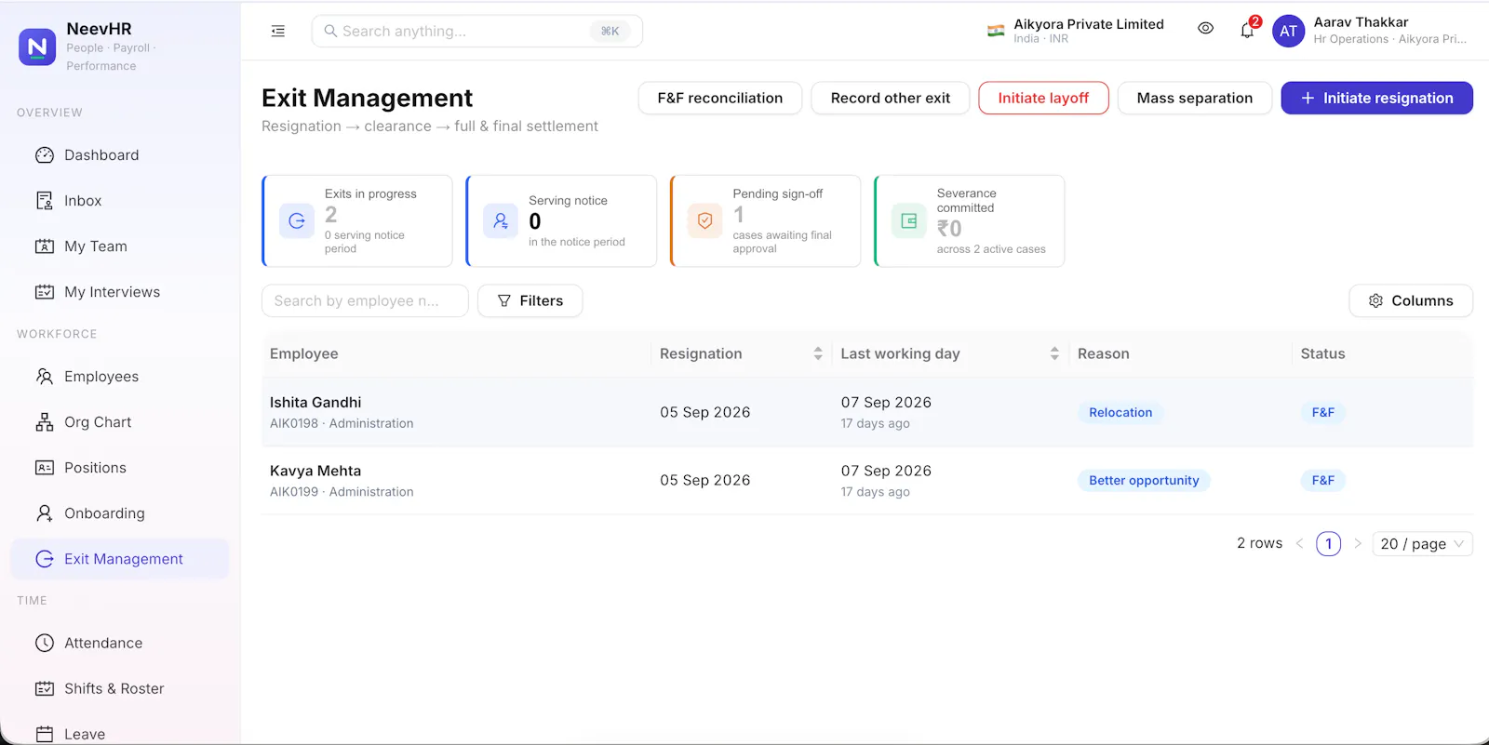Collapse the sidebar with the menu icon
The width and height of the screenshot is (1489, 745).
point(278,31)
